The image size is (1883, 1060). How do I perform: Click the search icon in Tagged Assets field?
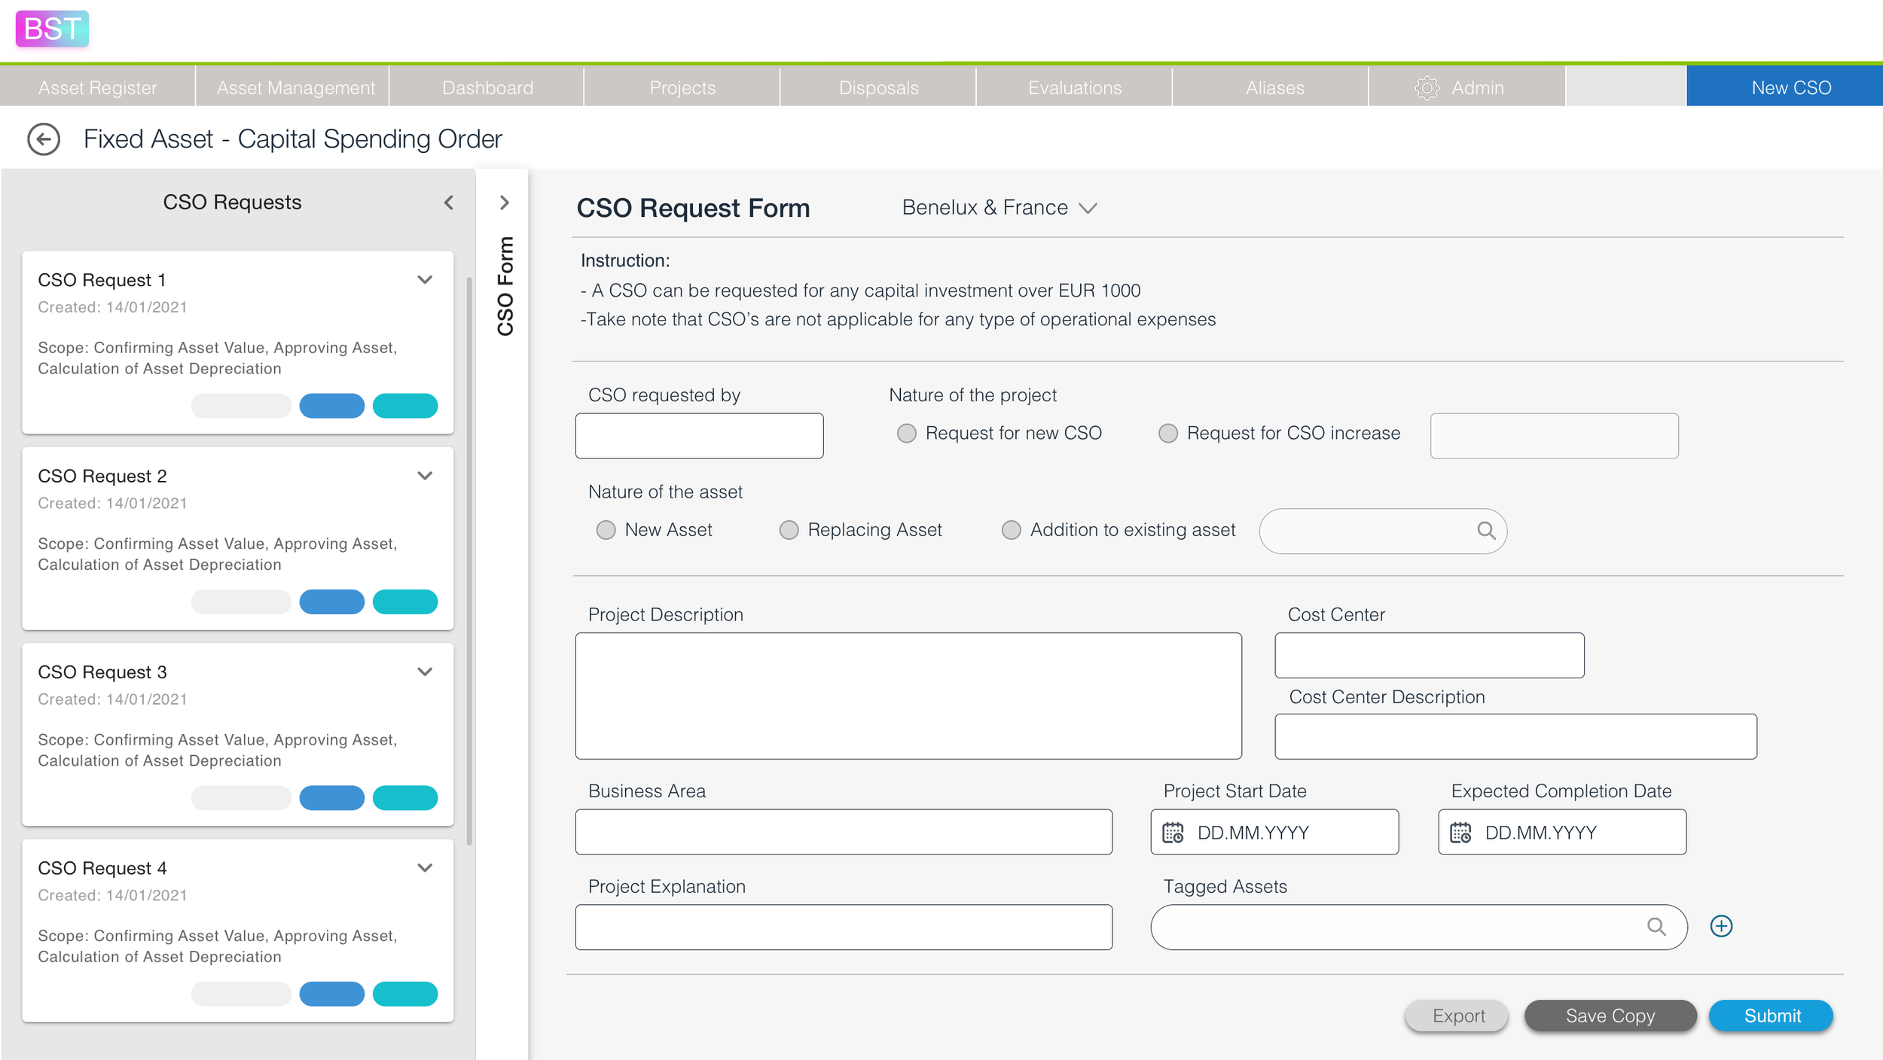[x=1656, y=927]
